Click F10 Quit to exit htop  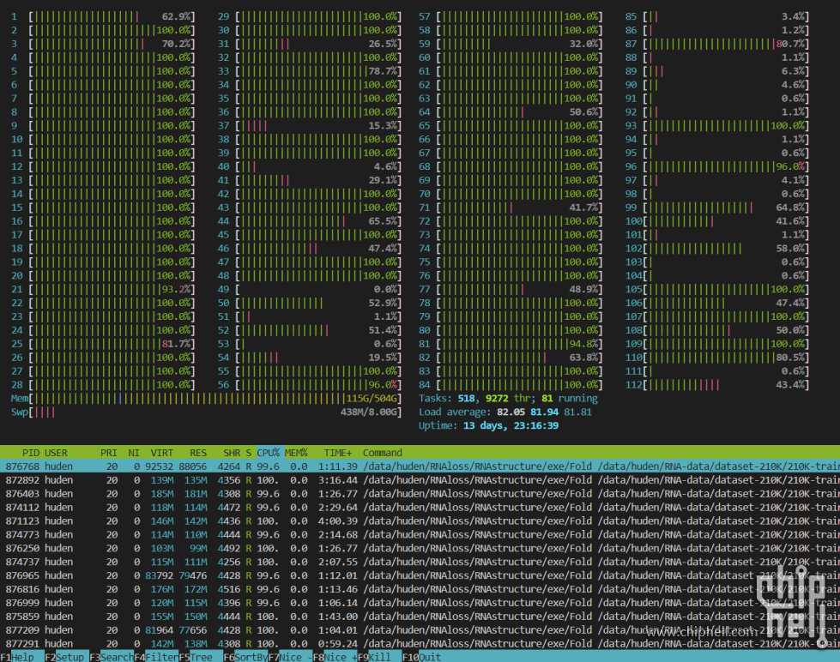[422, 657]
